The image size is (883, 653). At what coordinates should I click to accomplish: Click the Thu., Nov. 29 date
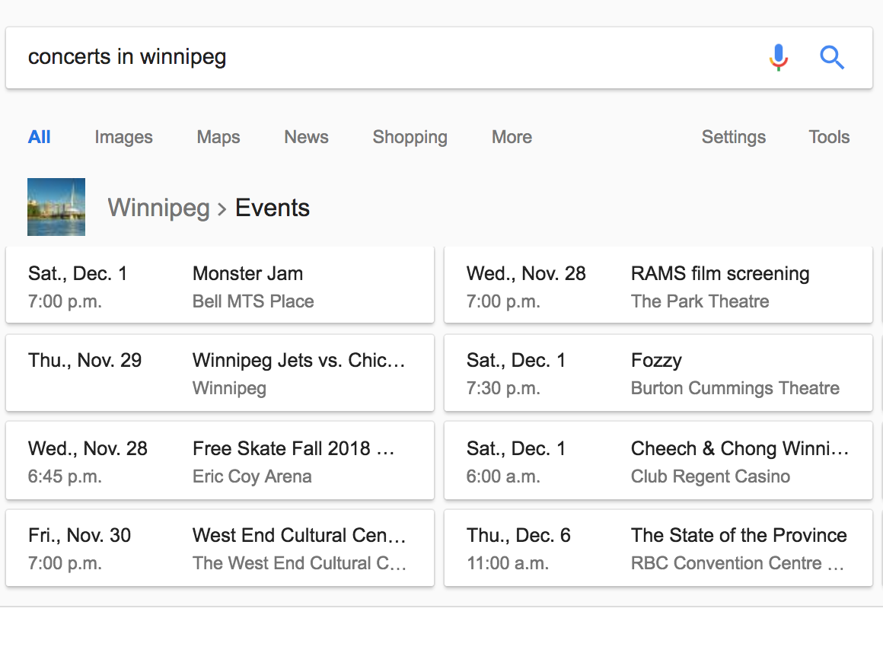[x=85, y=360]
